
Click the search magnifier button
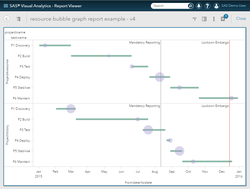[x=190, y=6]
